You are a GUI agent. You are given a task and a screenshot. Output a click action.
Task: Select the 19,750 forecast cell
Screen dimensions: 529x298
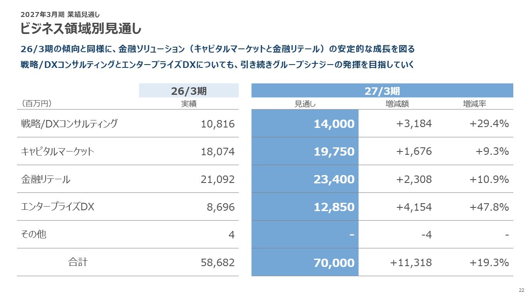click(x=305, y=151)
